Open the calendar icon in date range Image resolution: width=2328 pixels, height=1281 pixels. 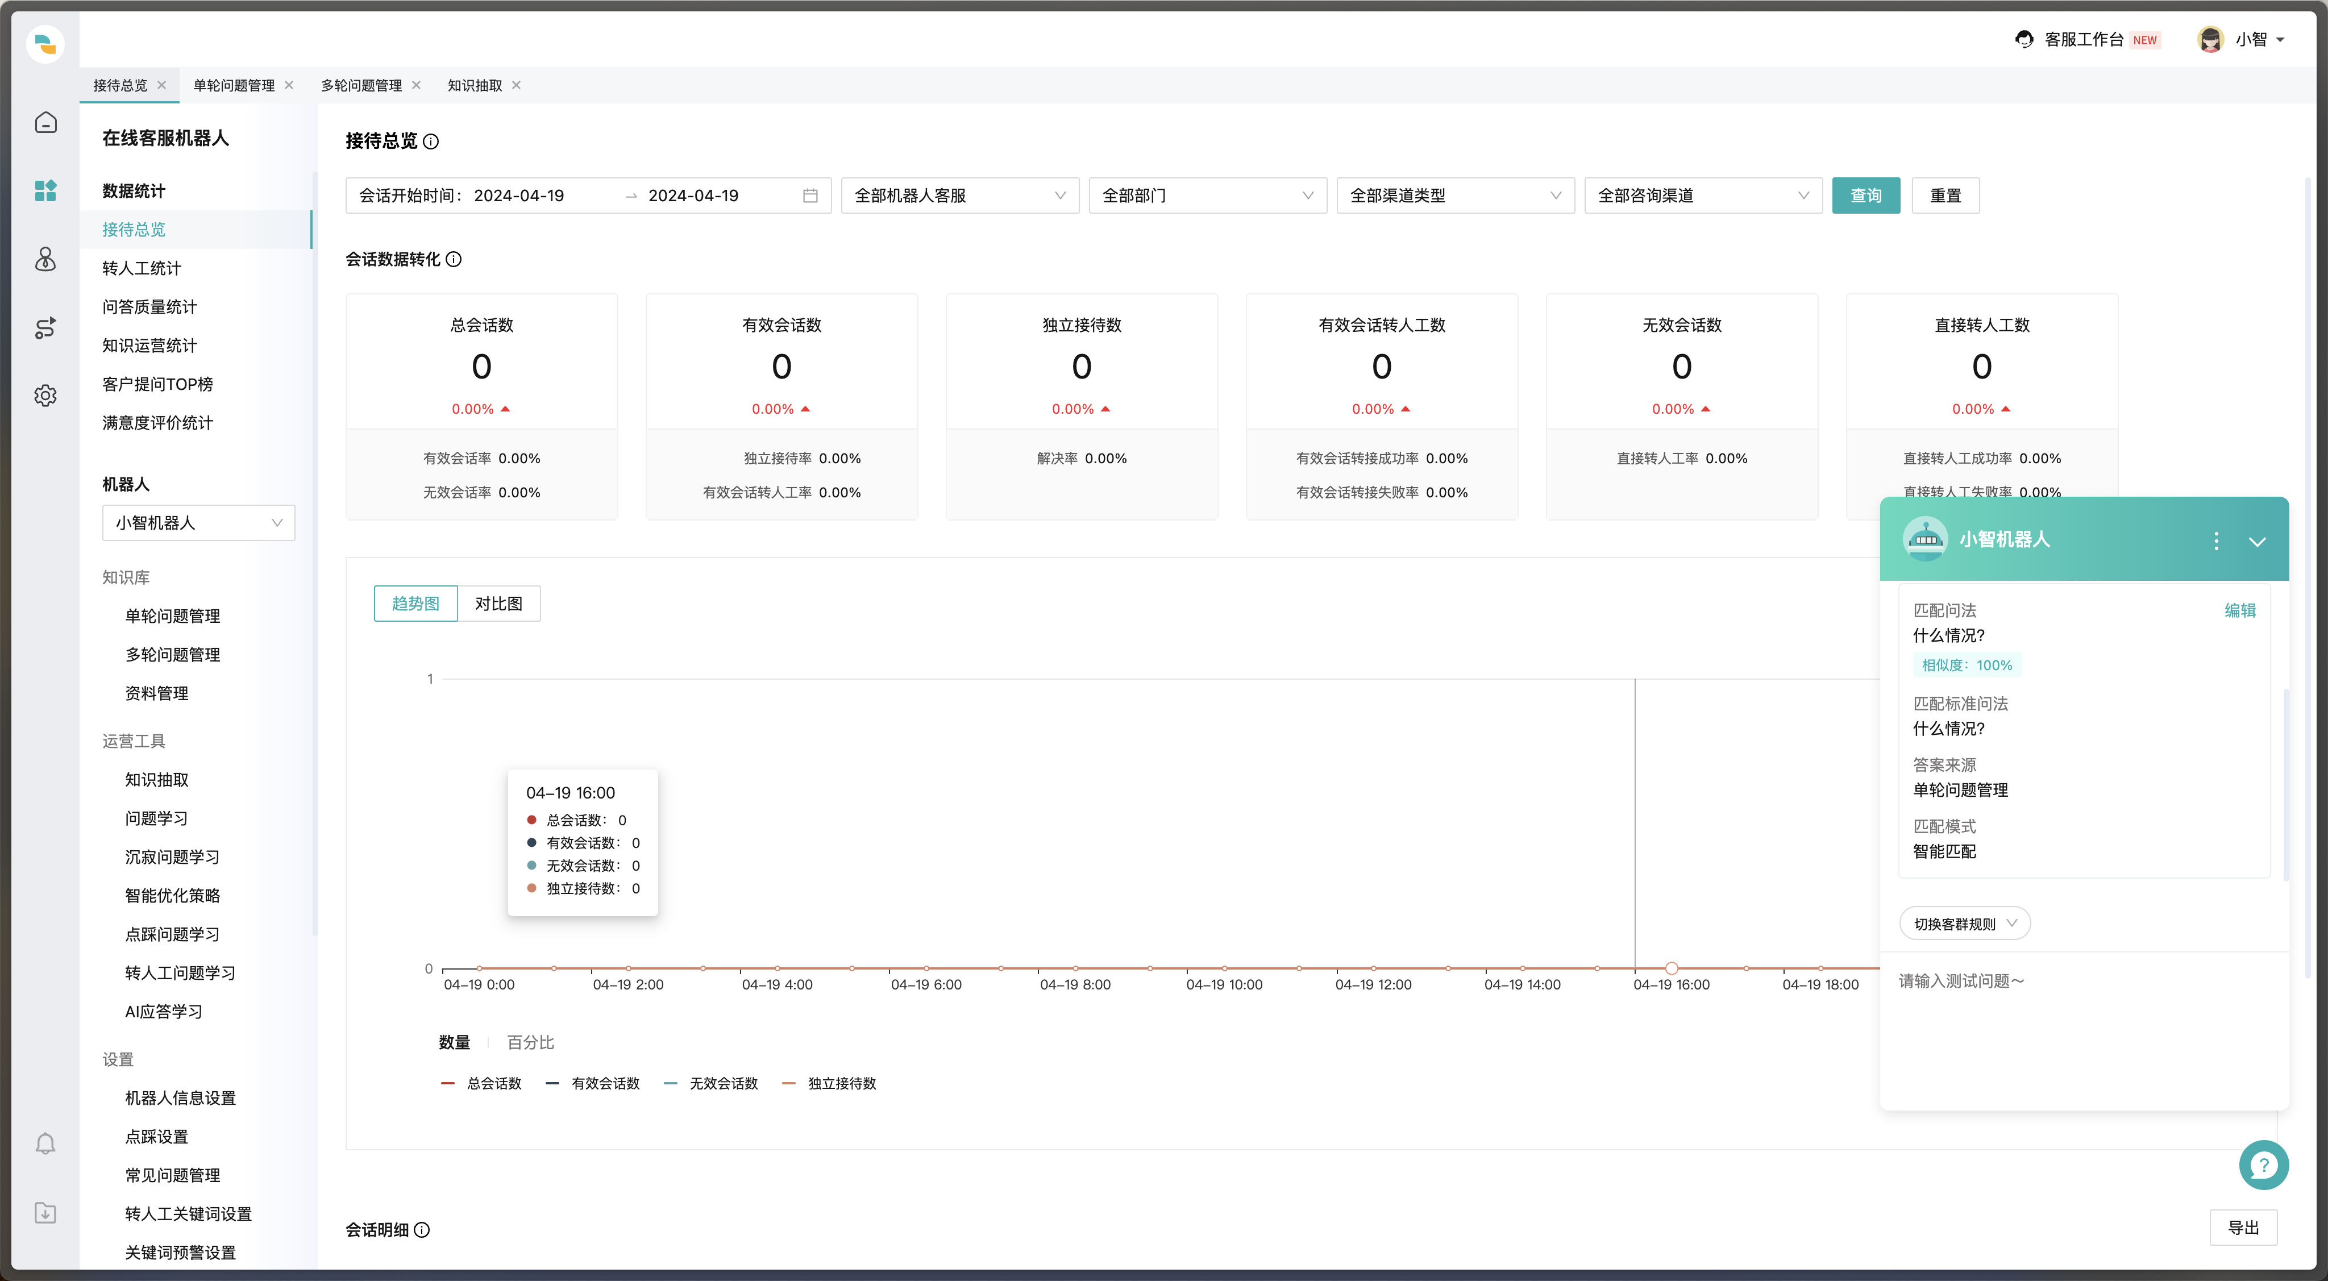tap(810, 195)
